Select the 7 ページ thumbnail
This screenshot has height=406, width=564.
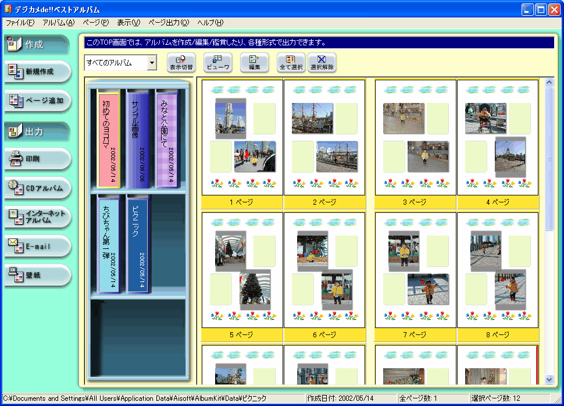[x=416, y=270]
